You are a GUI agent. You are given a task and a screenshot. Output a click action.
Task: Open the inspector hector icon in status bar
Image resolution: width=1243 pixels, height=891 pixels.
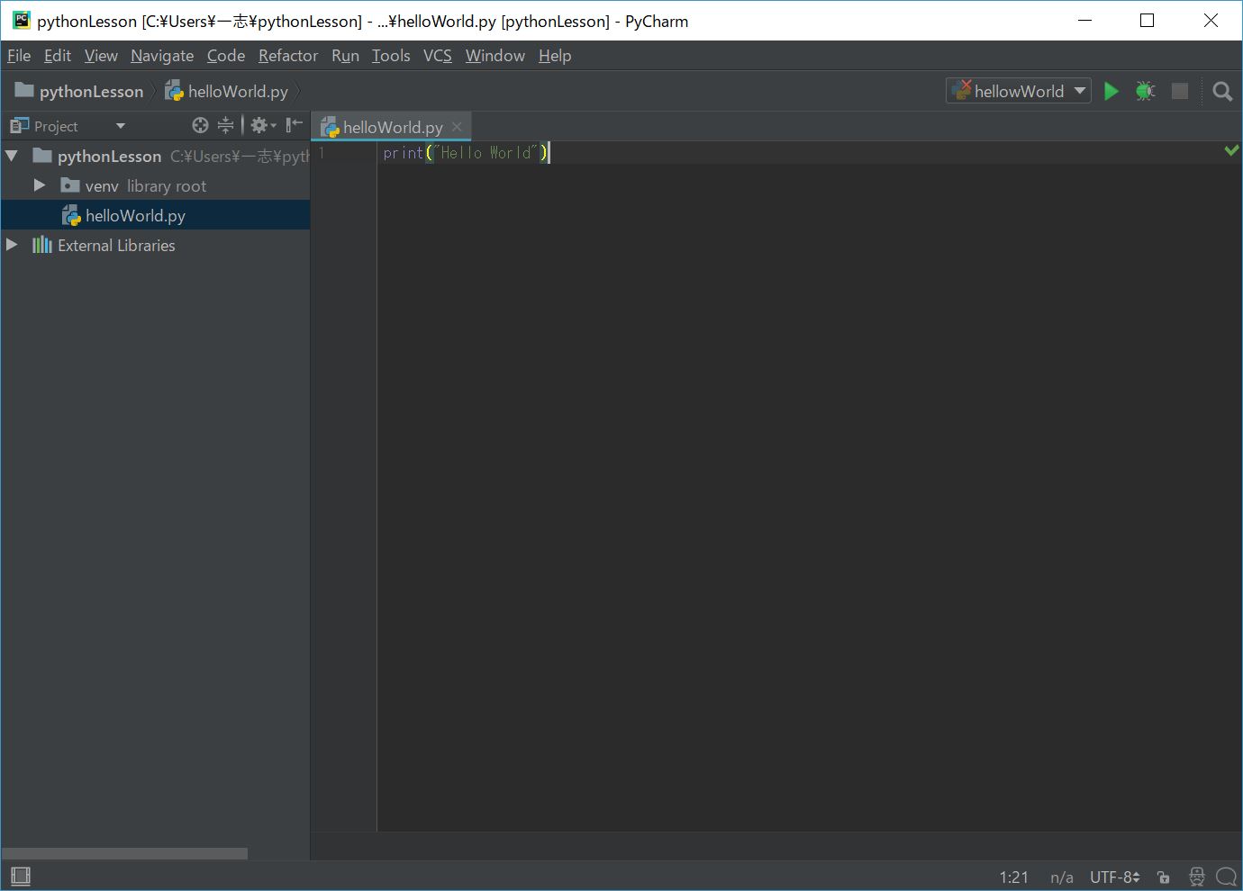pyautogui.click(x=1197, y=877)
